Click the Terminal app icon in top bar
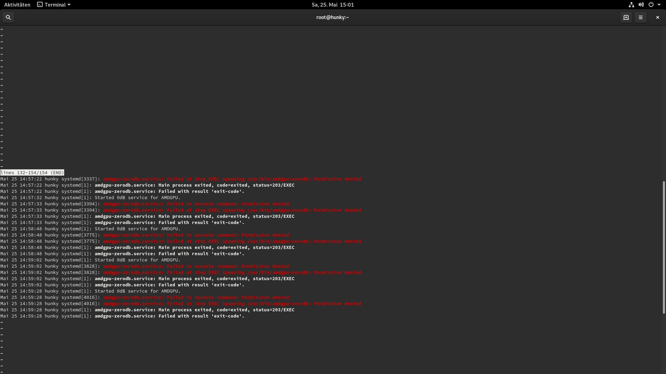 click(x=40, y=5)
